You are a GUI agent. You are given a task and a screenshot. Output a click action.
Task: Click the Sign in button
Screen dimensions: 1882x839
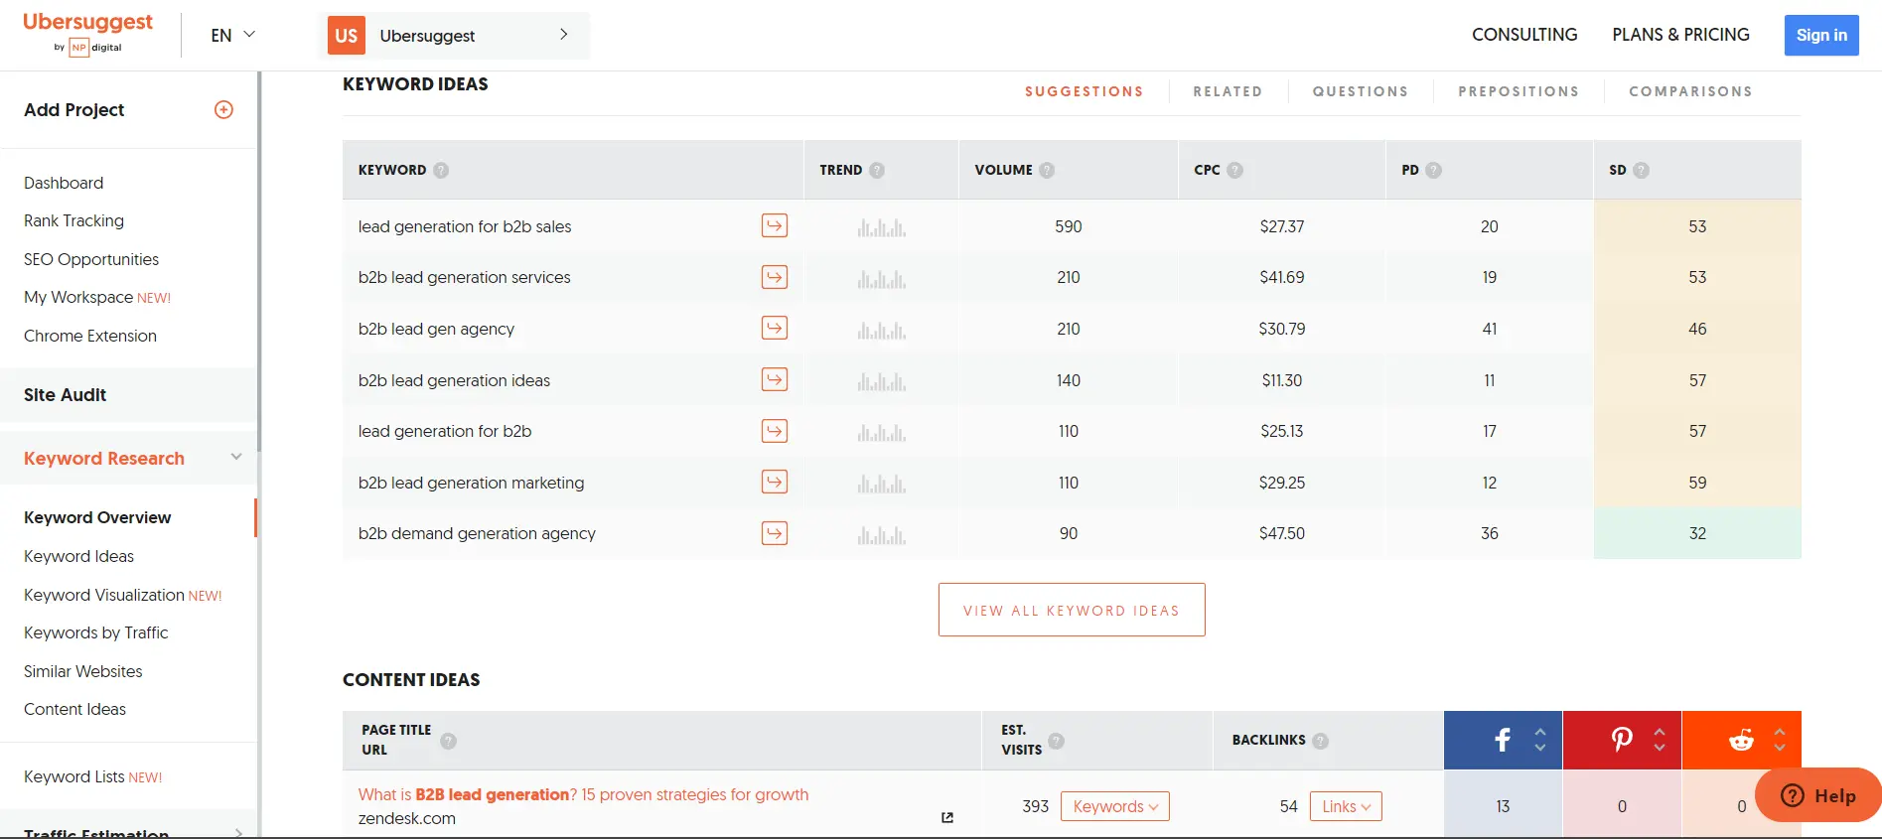click(x=1821, y=35)
